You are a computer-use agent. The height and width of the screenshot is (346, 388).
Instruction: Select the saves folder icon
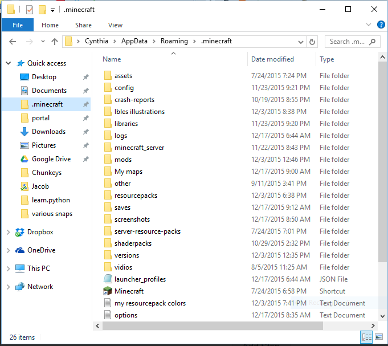click(108, 207)
